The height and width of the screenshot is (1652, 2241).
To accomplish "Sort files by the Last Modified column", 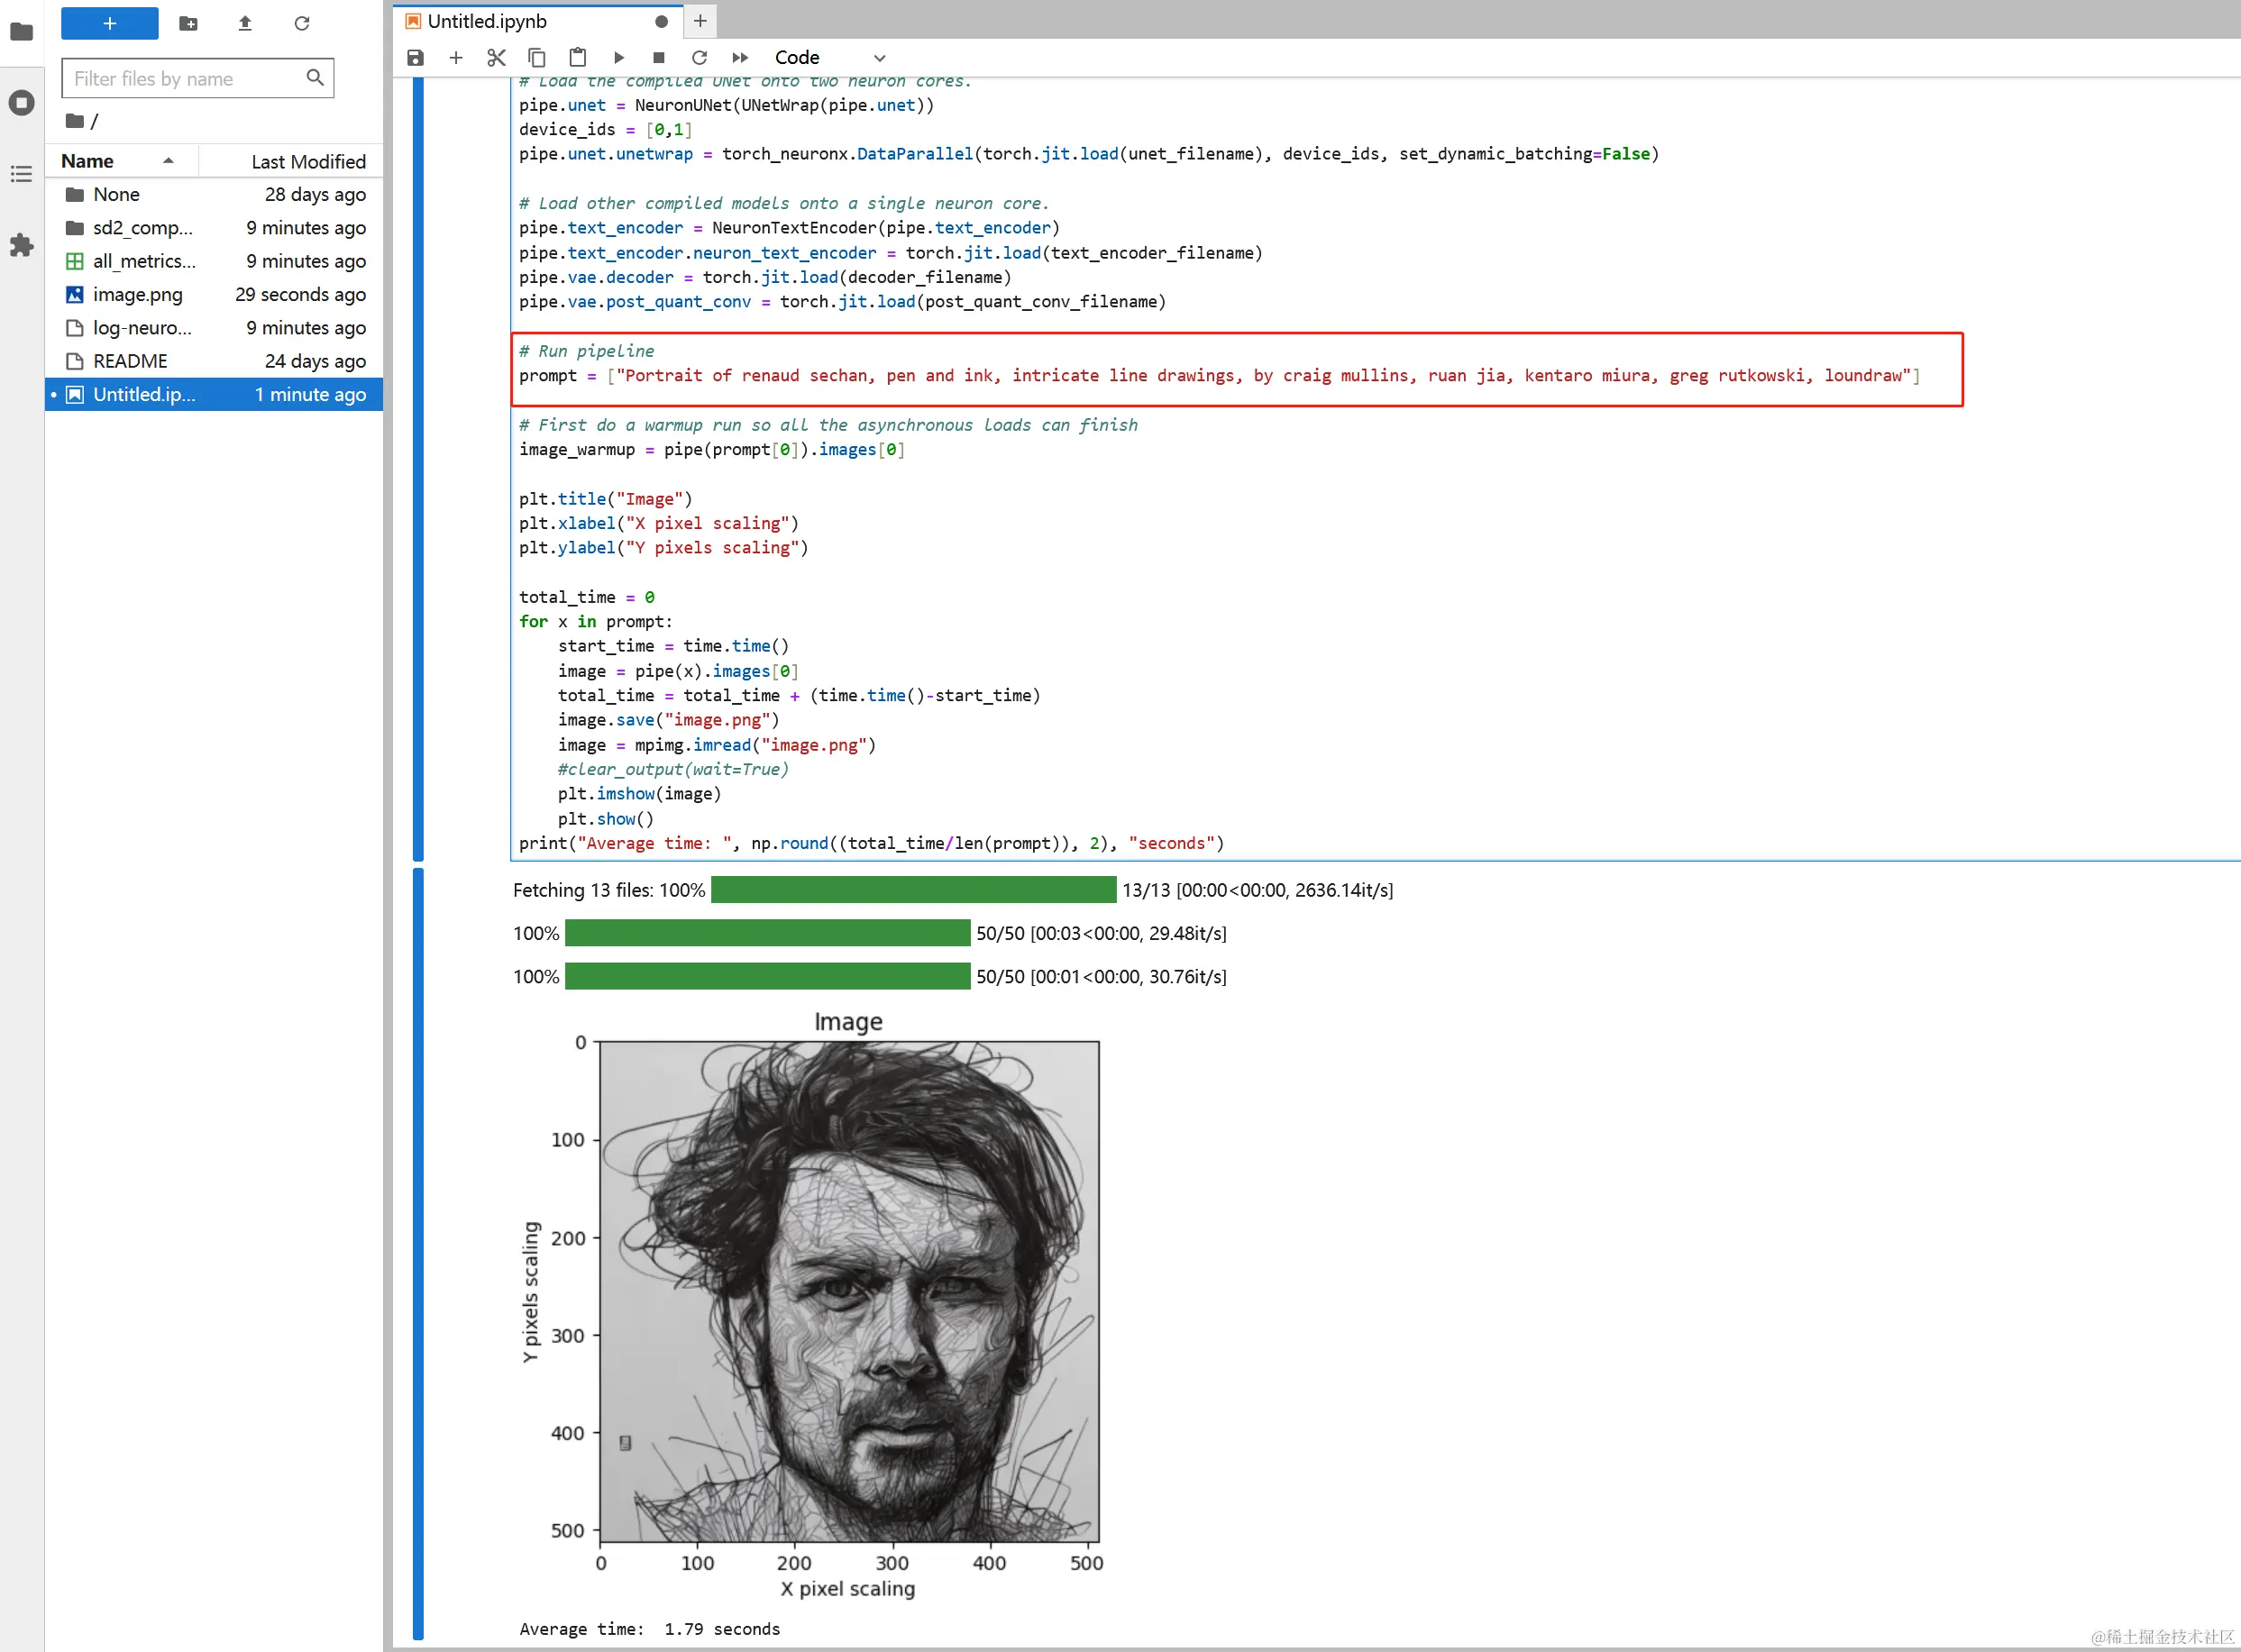I will coord(307,161).
